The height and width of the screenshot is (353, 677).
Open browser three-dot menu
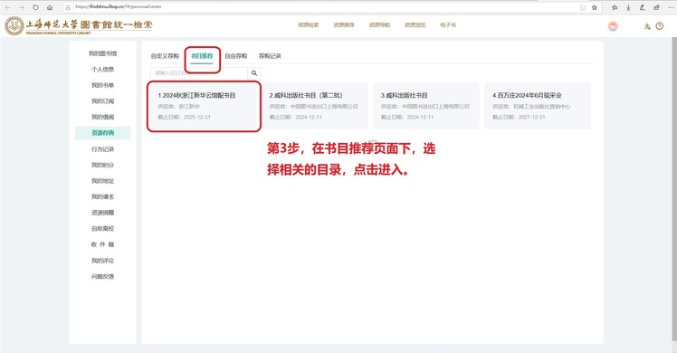click(671, 7)
